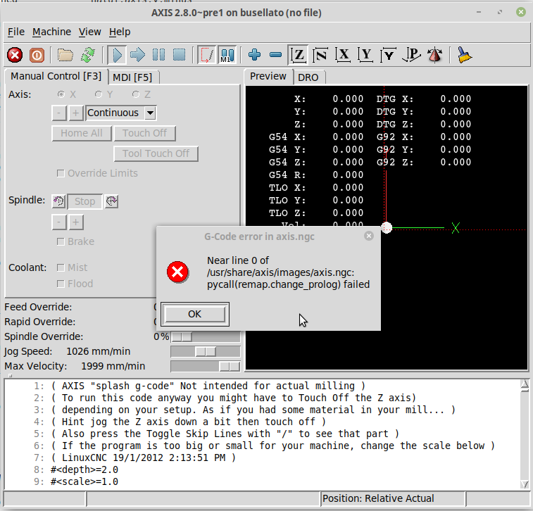Switch to the MDI [F5] tab
Screen dimensions: 533x511
[x=132, y=77]
